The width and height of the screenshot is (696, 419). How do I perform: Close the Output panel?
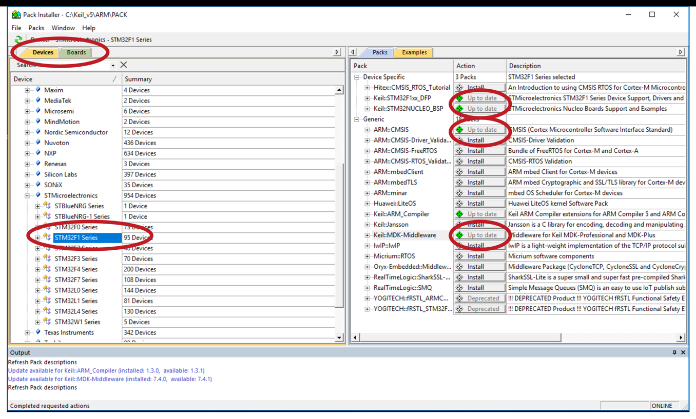[683, 352]
